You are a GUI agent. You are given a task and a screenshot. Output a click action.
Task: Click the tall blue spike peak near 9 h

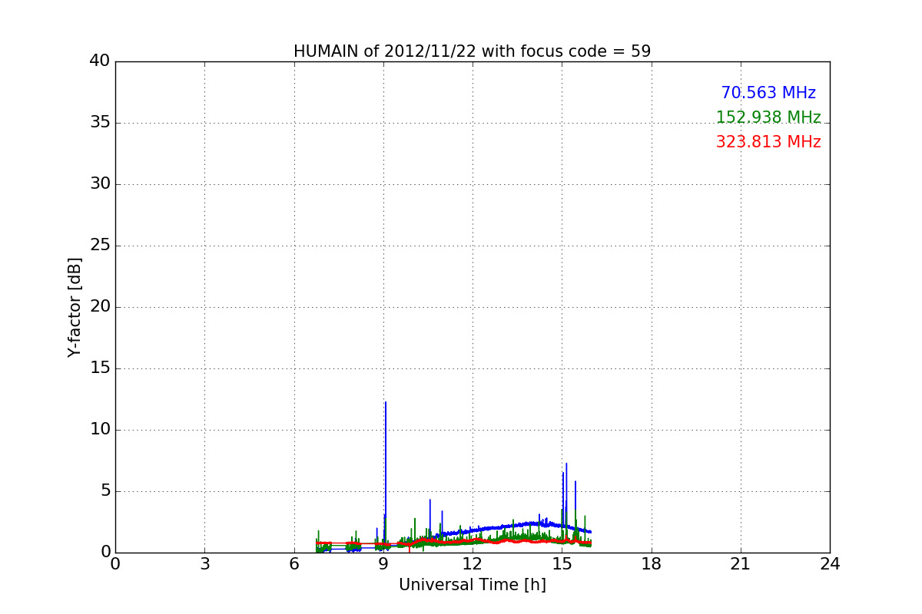coord(386,403)
